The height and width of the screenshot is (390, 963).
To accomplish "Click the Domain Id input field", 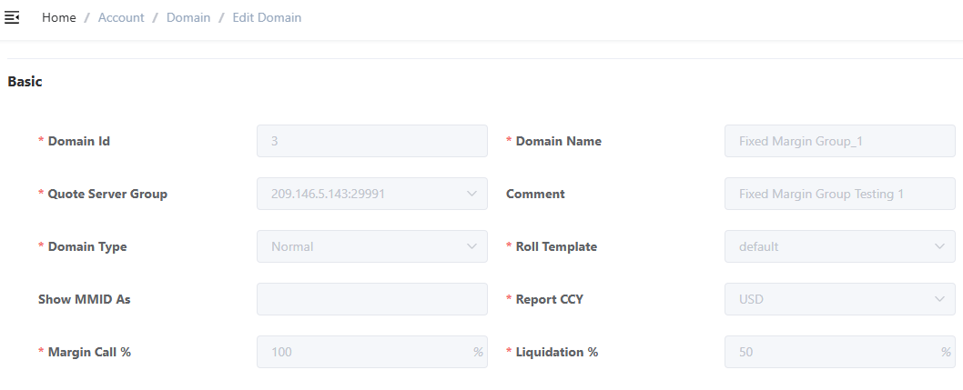I will click(371, 141).
